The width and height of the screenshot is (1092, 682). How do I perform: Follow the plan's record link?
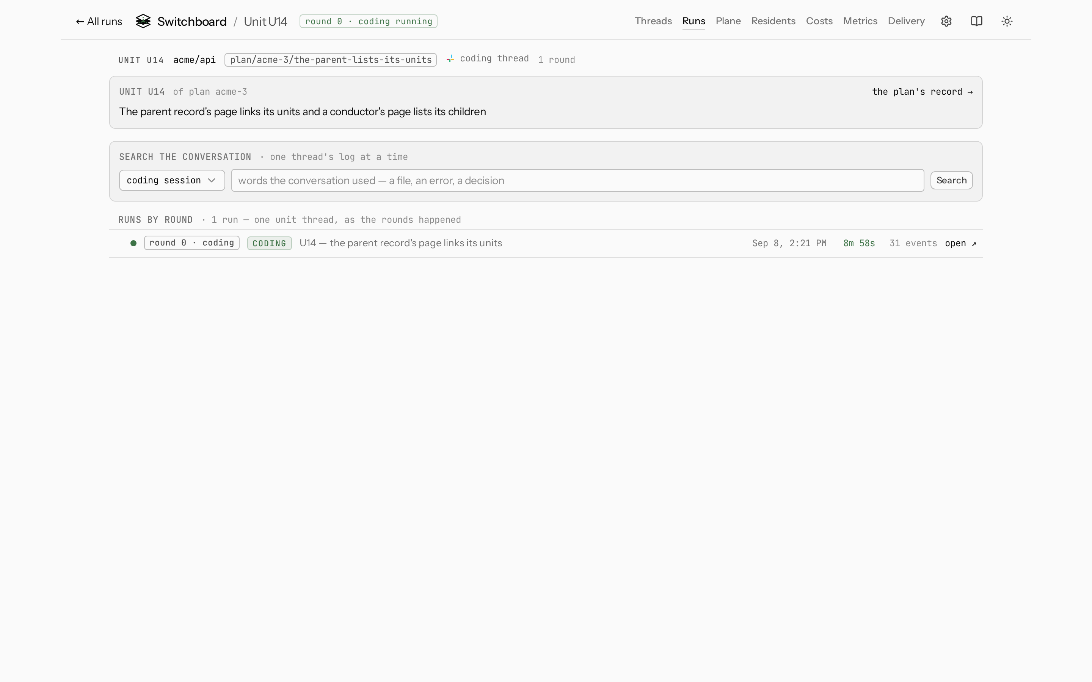[x=922, y=92]
